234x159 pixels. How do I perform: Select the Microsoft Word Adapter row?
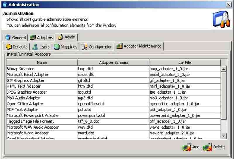click(x=113, y=133)
